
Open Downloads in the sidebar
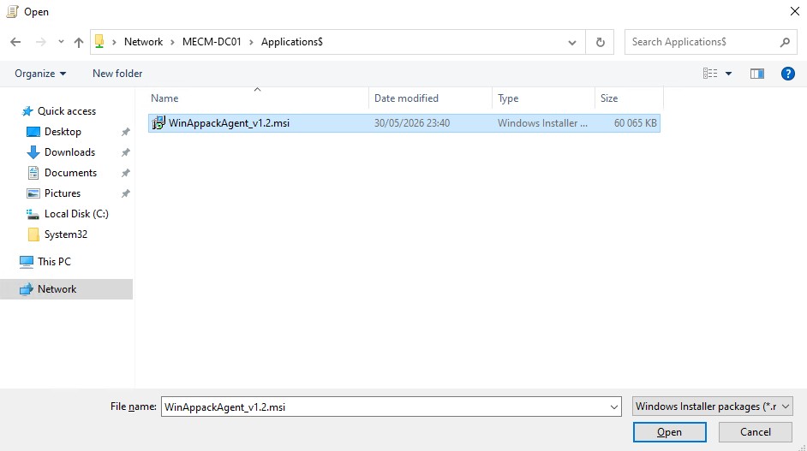point(69,152)
